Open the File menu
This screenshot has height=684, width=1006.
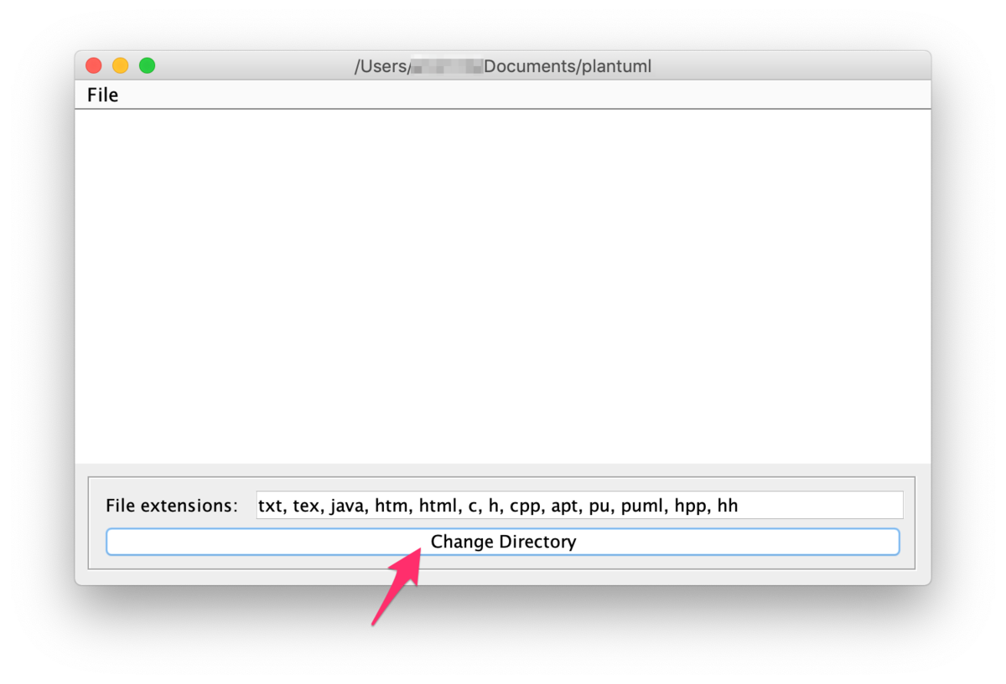[x=102, y=95]
